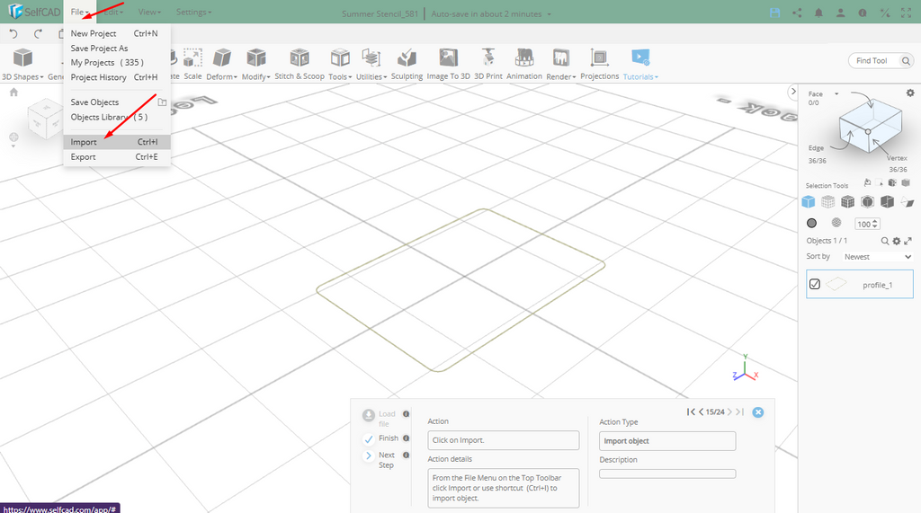Open the 3D Print tool
This screenshot has height=513, width=921.
point(488,59)
